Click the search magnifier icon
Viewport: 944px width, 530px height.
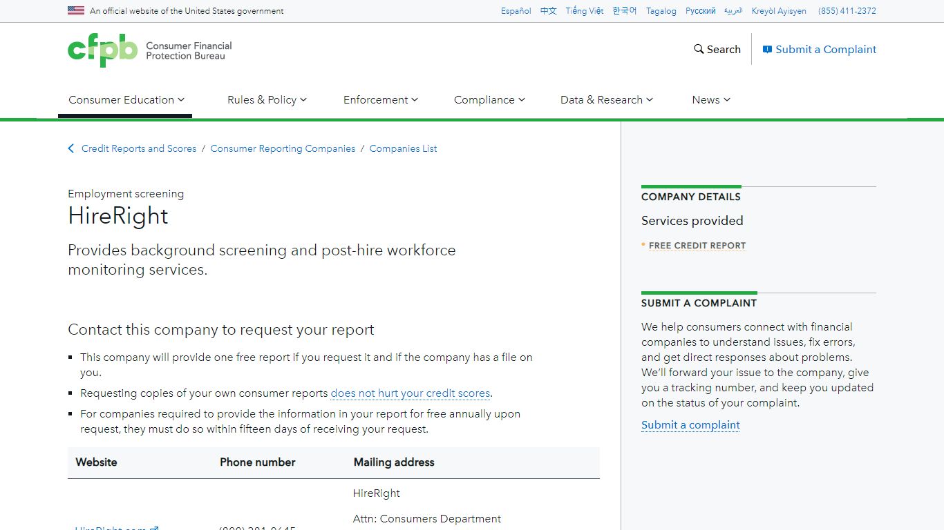click(x=699, y=49)
